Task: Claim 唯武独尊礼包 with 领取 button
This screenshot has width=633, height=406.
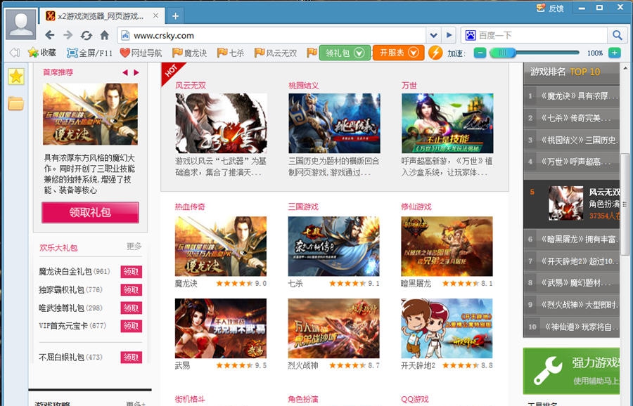Action: [132, 308]
